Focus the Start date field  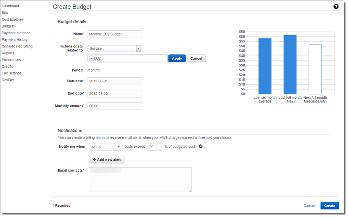coord(115,81)
